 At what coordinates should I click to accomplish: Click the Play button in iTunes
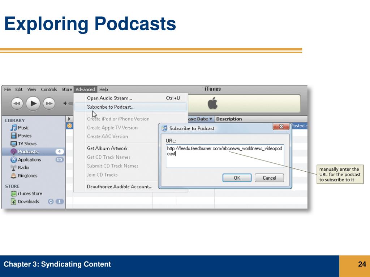tap(33, 104)
